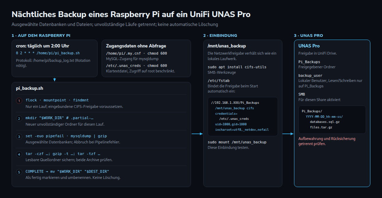
Task: Click the command "set -euo pipefail · mysqldump | gzip"
Action: click(x=66, y=136)
